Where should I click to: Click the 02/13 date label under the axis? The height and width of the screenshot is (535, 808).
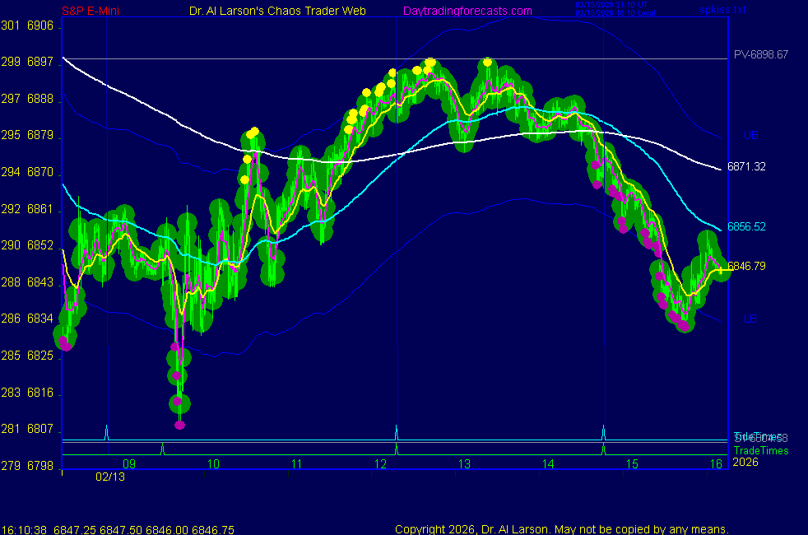tap(109, 477)
